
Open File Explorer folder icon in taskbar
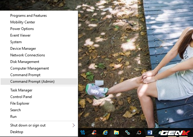pos(116,133)
